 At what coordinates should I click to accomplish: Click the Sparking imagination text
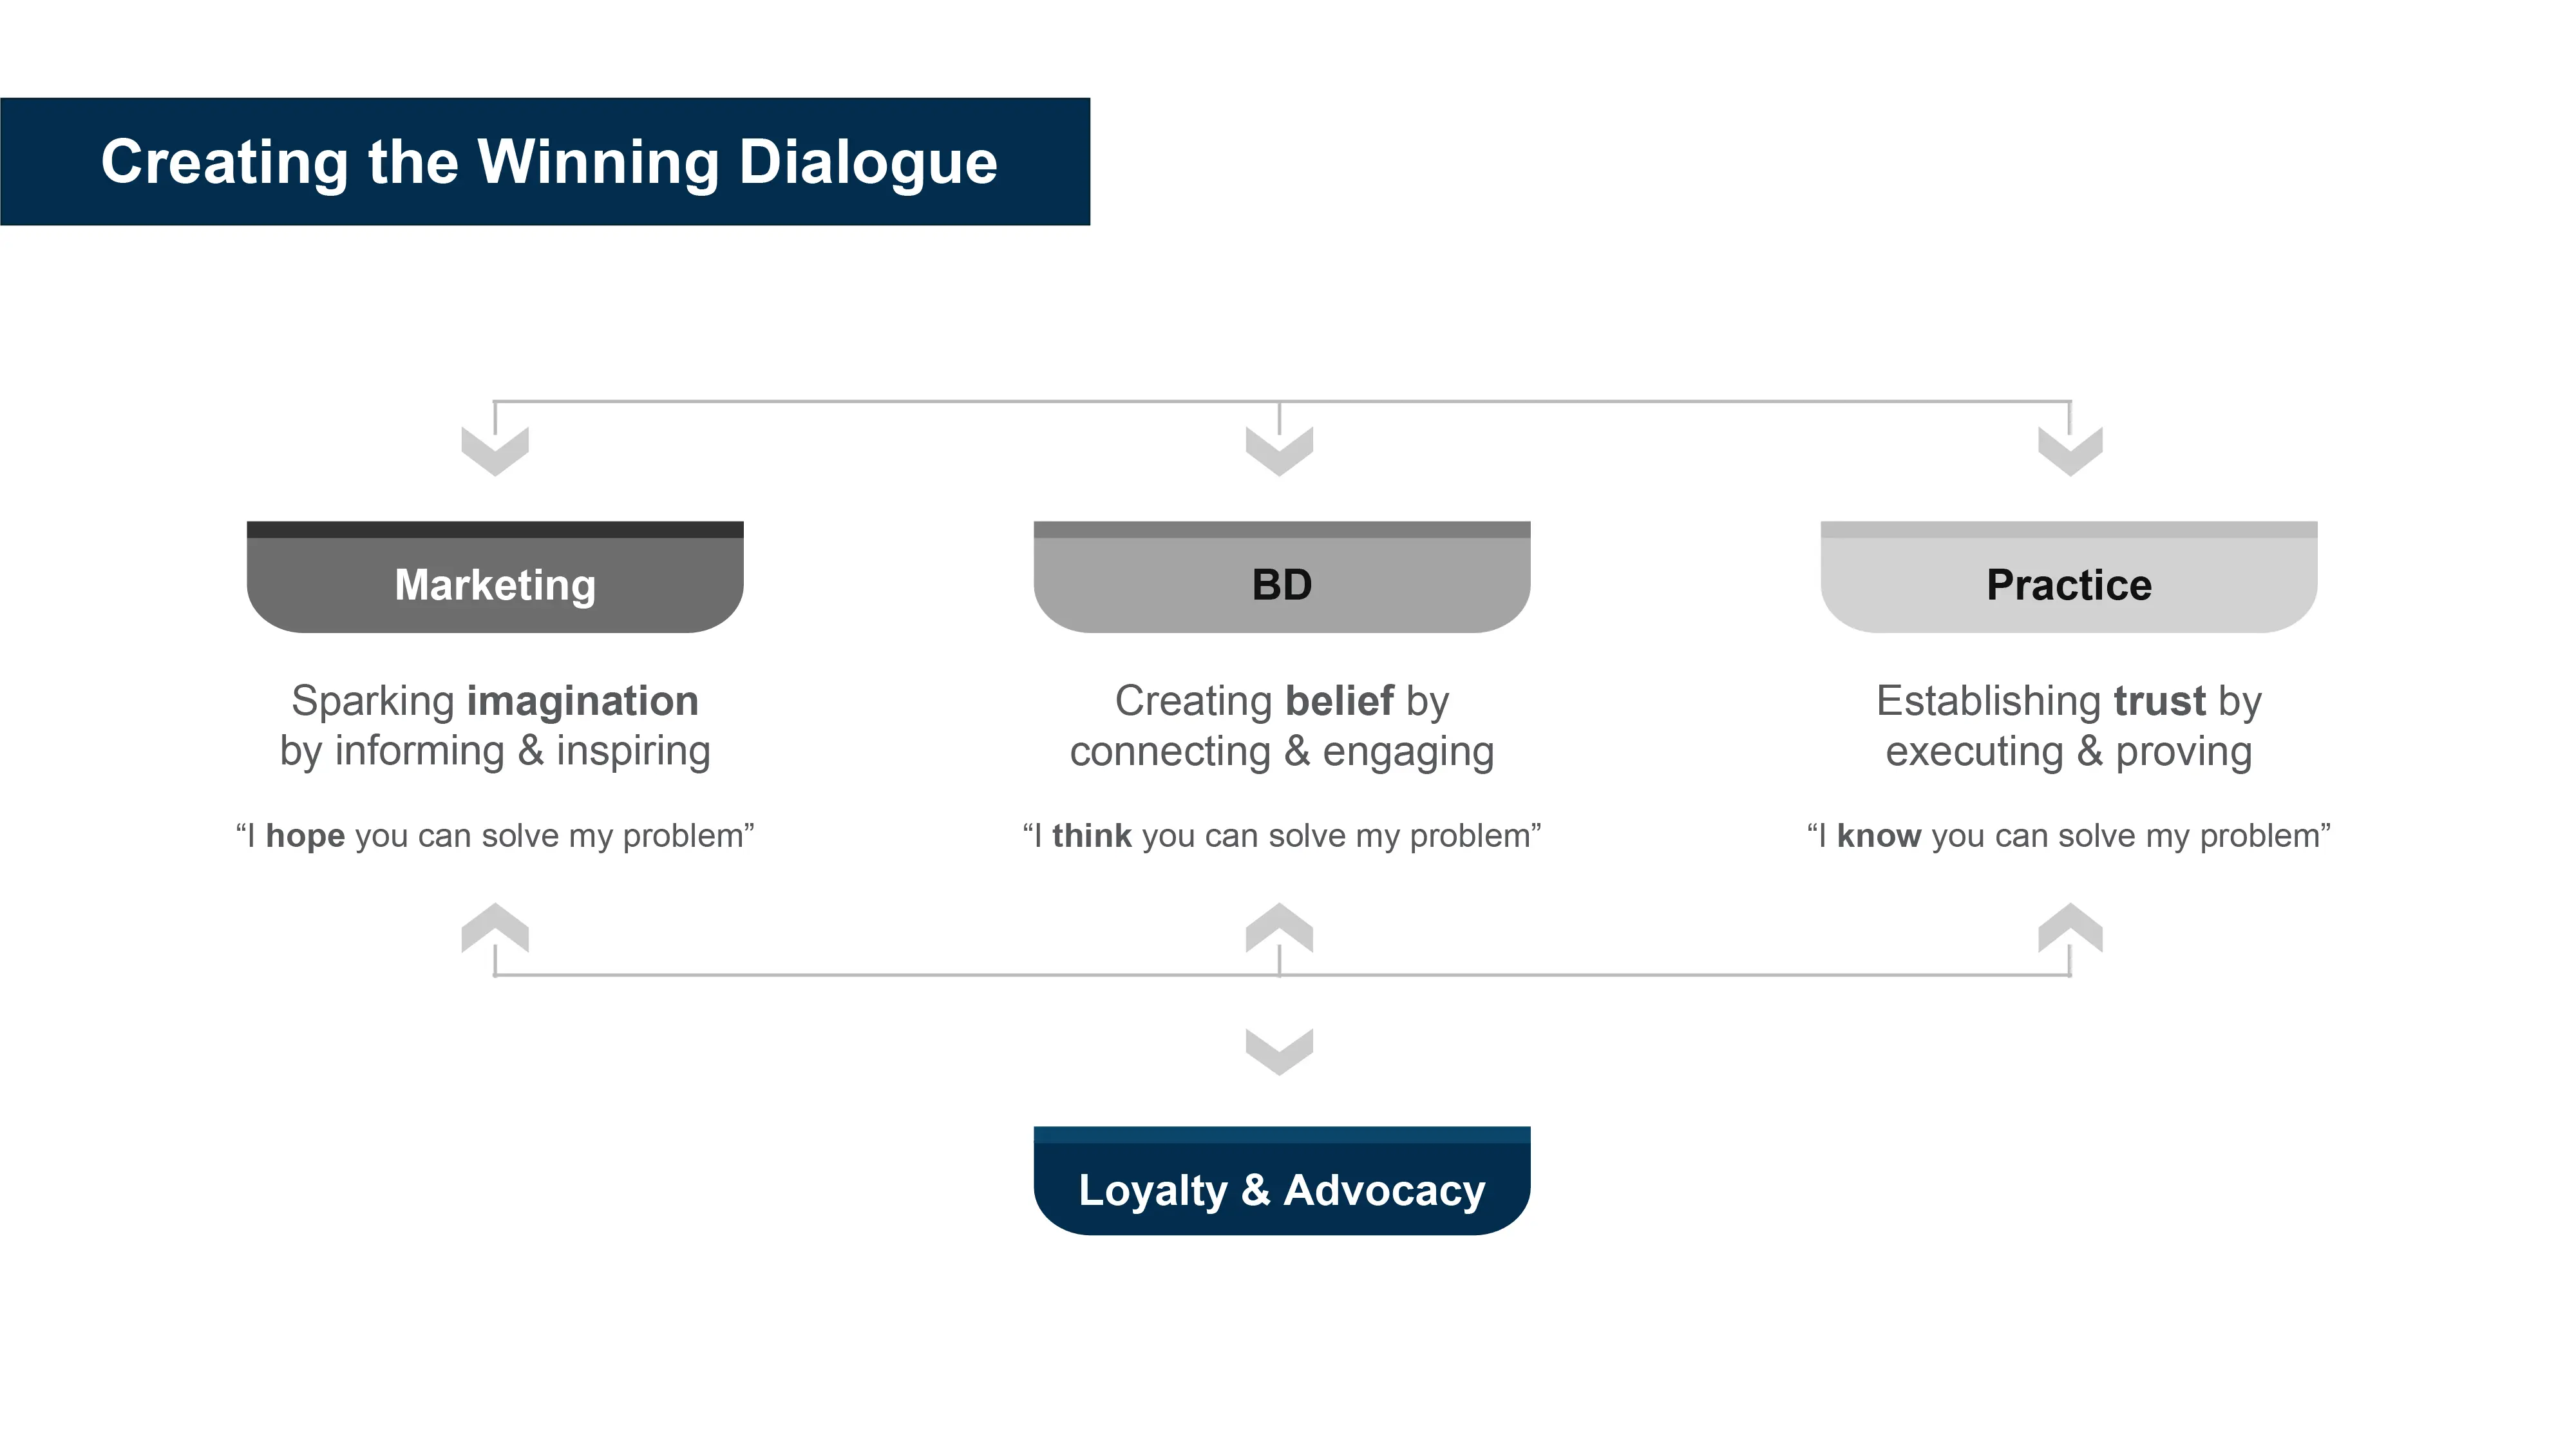pos(495,726)
